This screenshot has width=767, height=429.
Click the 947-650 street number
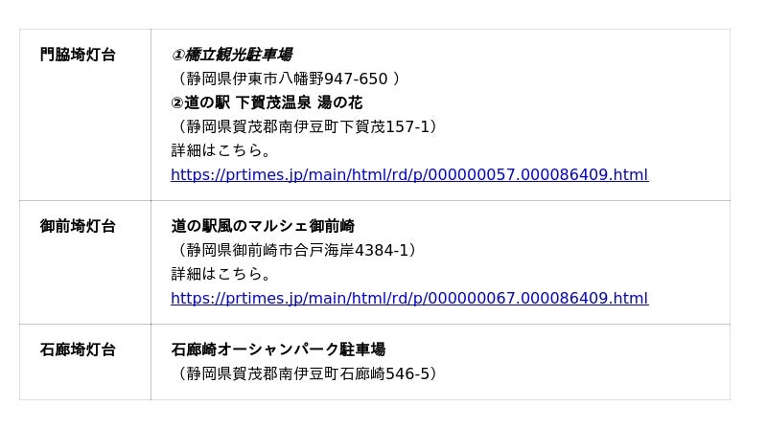[356, 79]
